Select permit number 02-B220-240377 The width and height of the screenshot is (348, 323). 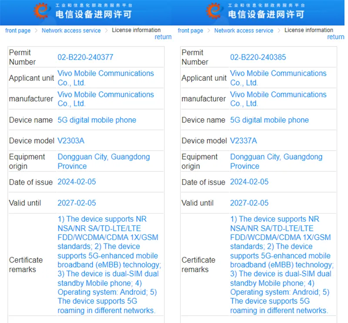pyautogui.click(x=85, y=57)
